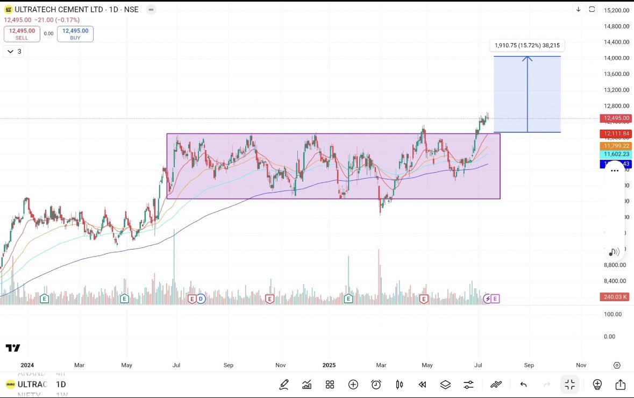Viewport: 634px width, 398px height.
Task: Tap the red 12,111.84 moving average label
Action: coord(616,133)
